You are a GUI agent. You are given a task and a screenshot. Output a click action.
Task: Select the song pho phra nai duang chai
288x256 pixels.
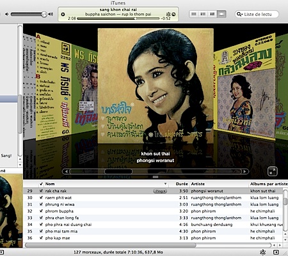tap(68, 225)
